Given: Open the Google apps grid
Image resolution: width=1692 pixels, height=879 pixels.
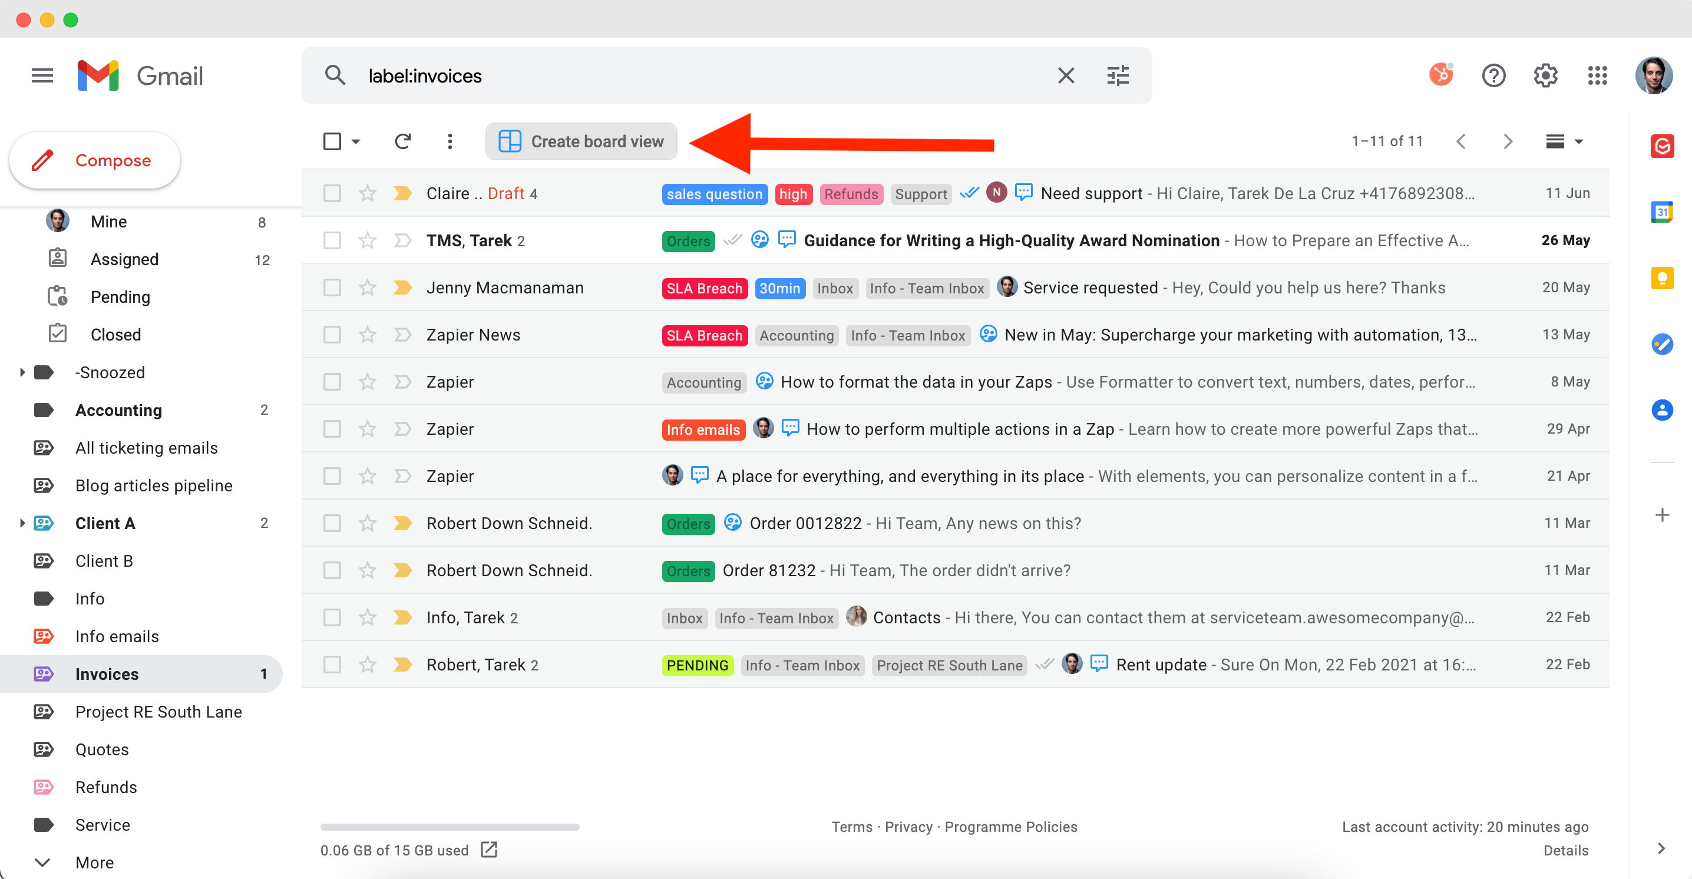Looking at the screenshot, I should click(x=1597, y=75).
